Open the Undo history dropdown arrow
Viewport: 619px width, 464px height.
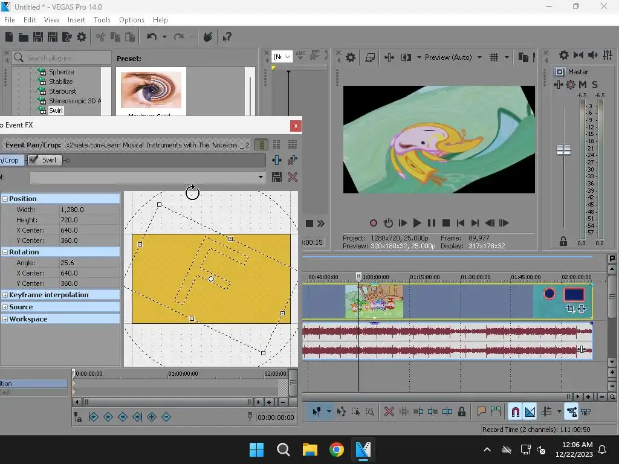tap(164, 37)
